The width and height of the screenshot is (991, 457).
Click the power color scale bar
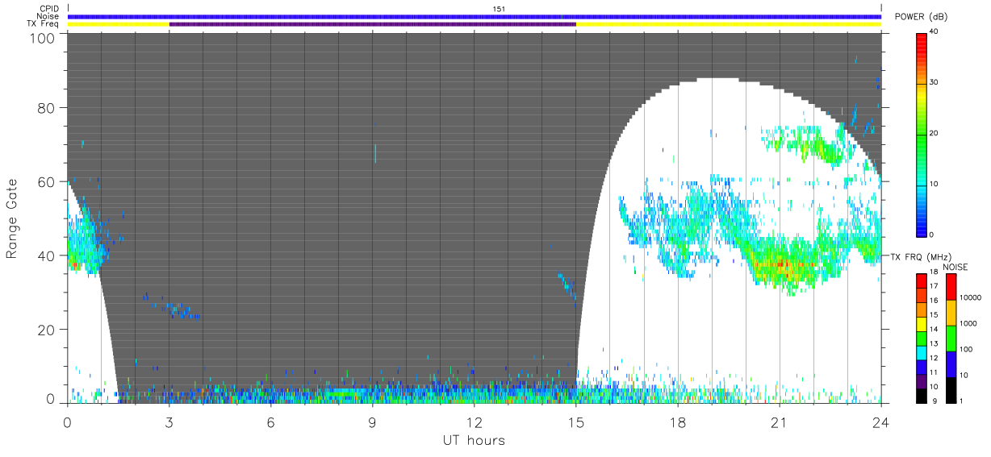[x=922, y=134]
